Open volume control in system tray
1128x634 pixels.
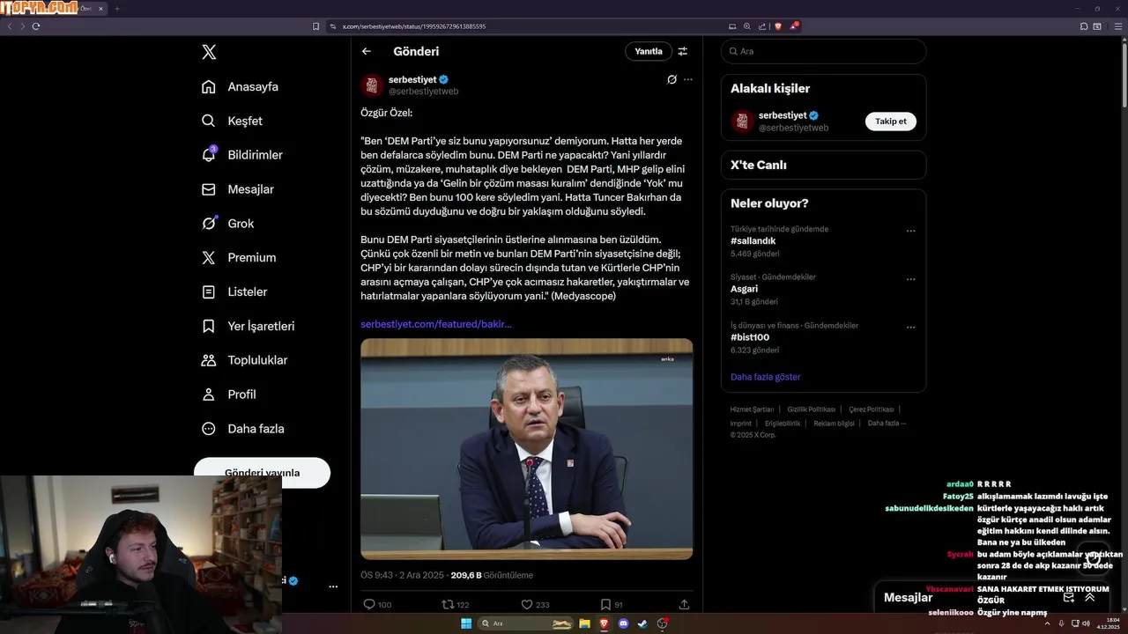click(x=1087, y=623)
